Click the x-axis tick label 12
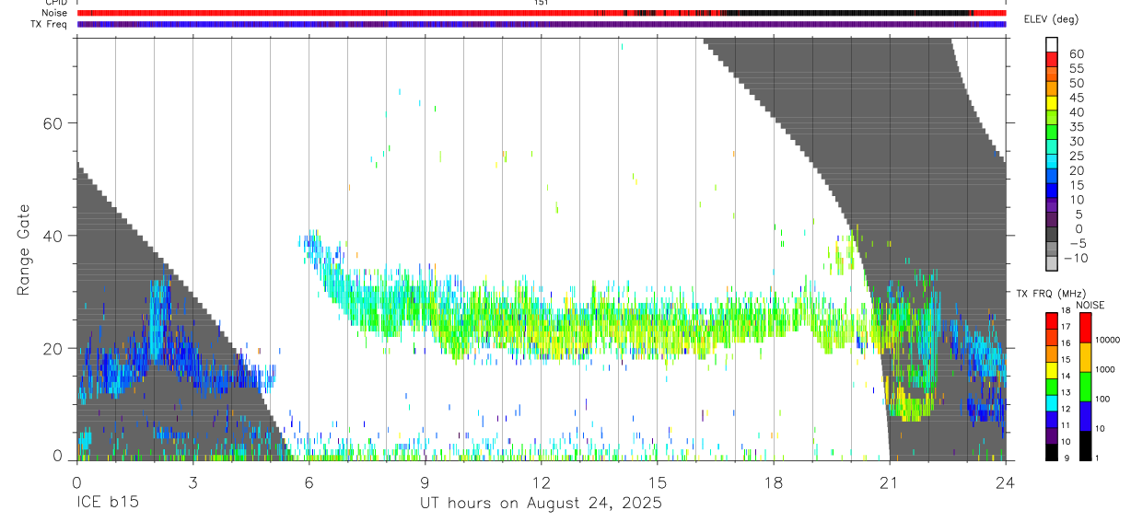This screenshot has width=1131, height=522. (541, 481)
